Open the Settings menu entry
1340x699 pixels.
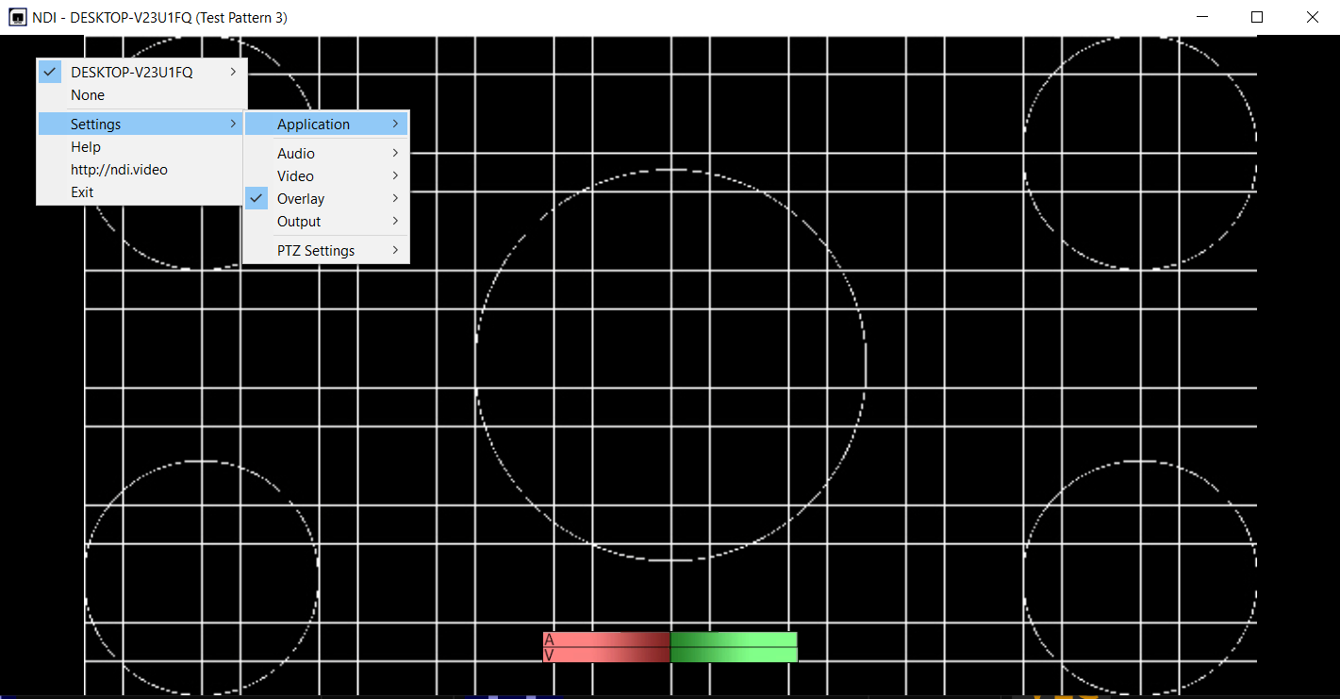pyautogui.click(x=96, y=125)
